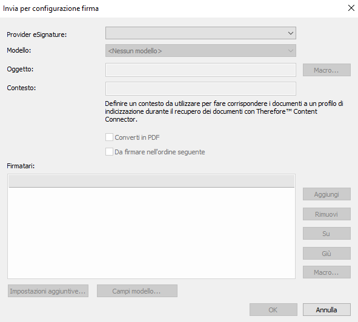Open the Modello dropdown showing Nessun modello
The image size is (358, 322).
point(201,51)
